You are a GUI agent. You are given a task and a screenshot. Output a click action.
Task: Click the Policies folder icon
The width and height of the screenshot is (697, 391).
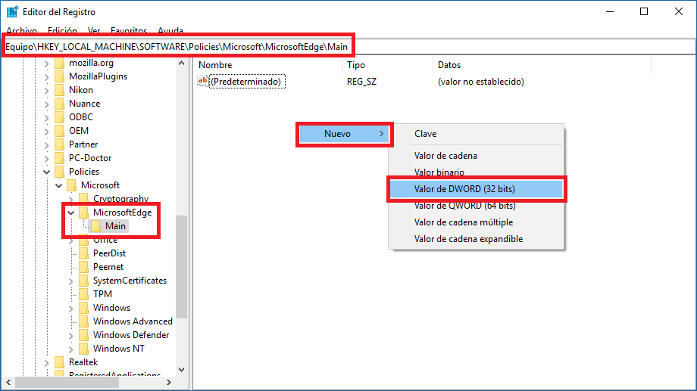(59, 172)
